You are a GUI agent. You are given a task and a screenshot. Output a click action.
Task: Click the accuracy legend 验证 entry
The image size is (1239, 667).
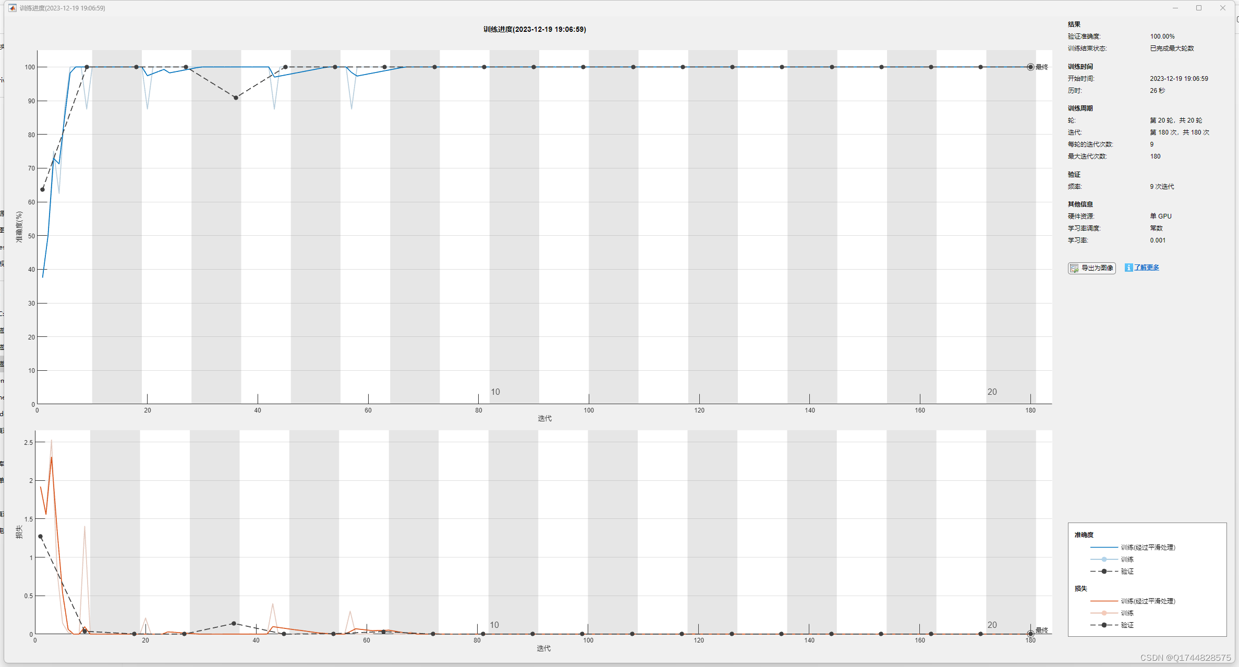click(x=1112, y=571)
